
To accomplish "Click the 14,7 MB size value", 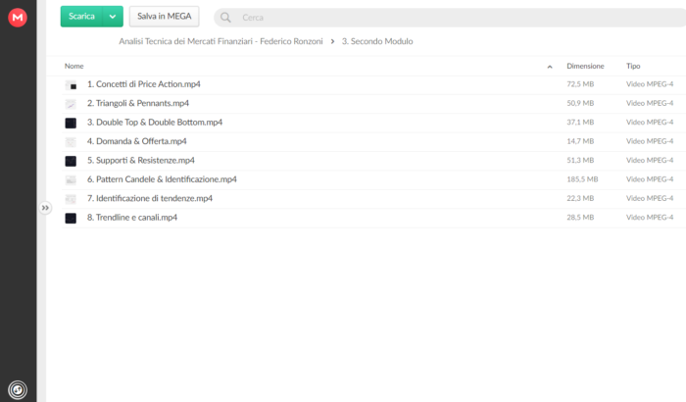I will tap(580, 141).
